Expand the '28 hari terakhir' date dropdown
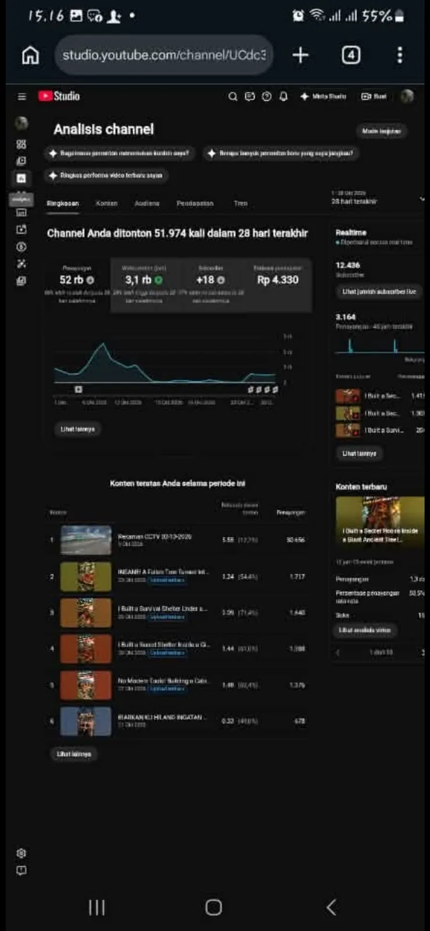This screenshot has width=430, height=931. tap(378, 198)
